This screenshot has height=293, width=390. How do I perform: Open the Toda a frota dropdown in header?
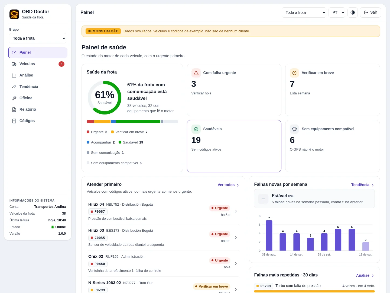tap(304, 12)
